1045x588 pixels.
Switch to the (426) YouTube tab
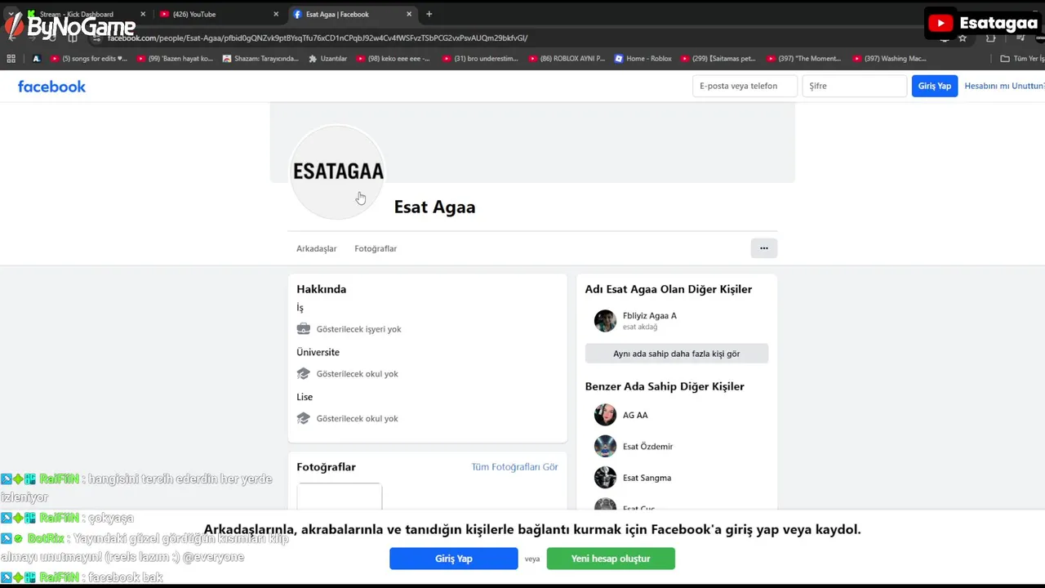click(x=218, y=14)
